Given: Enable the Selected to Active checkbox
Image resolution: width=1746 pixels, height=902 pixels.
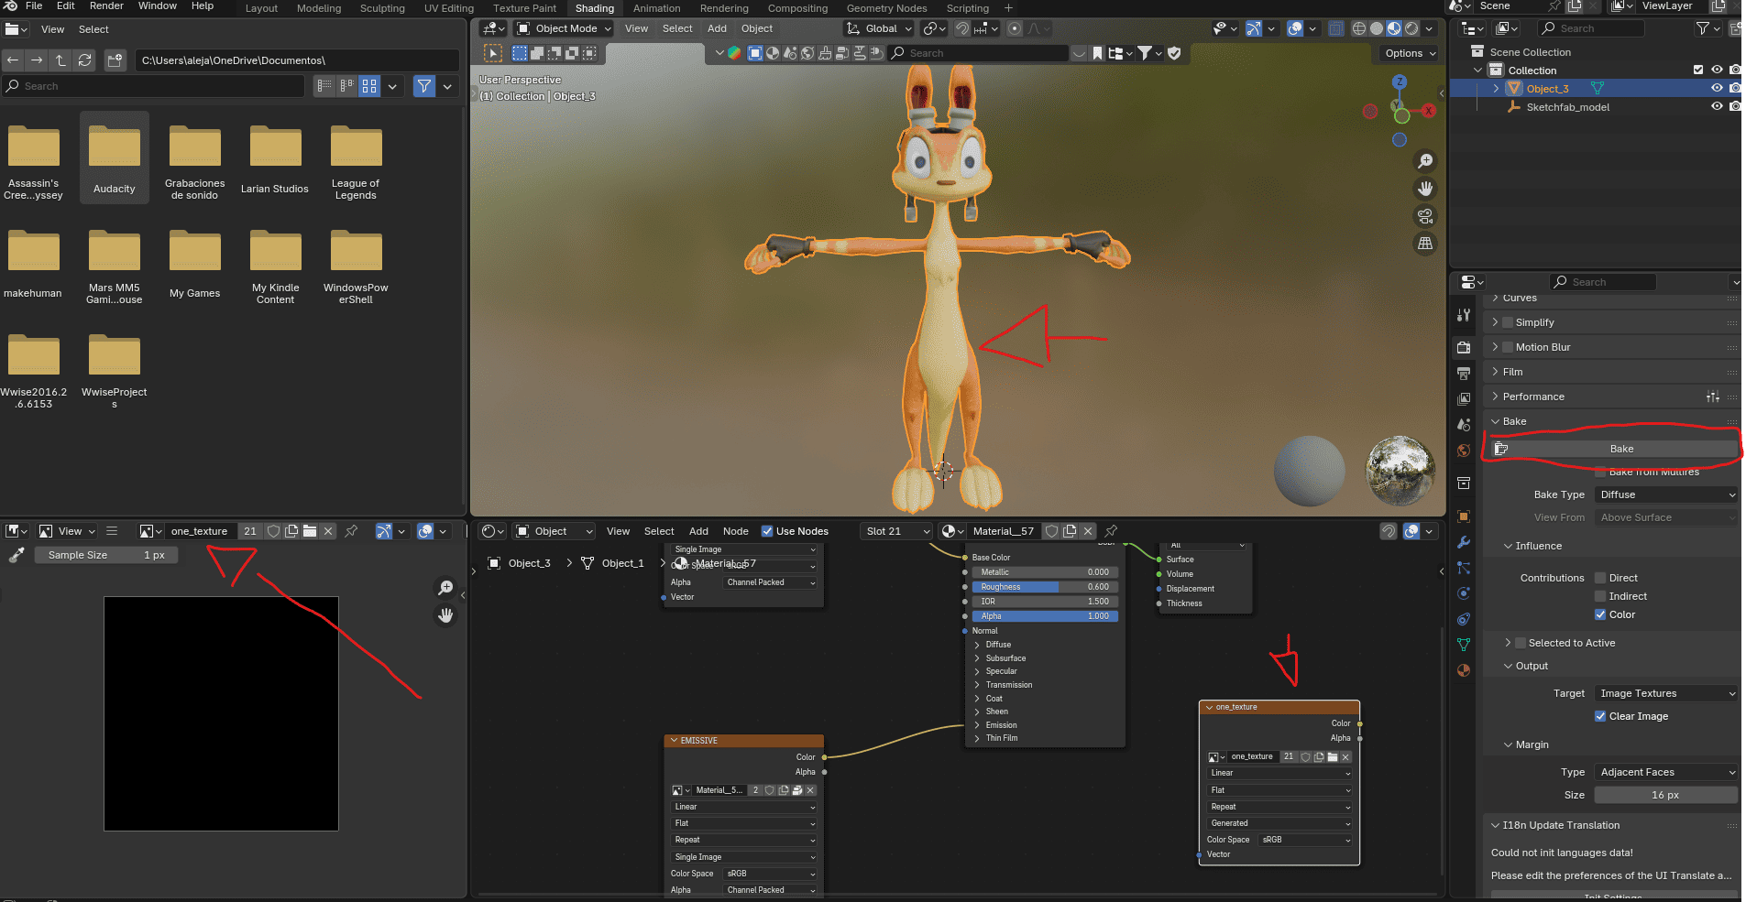Looking at the screenshot, I should click(1521, 643).
